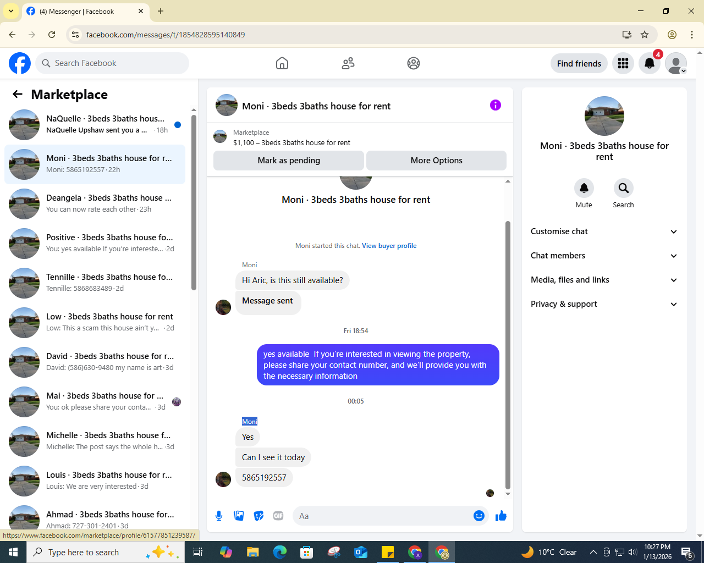
Task: Open Positive conversation in list
Action: (95, 244)
